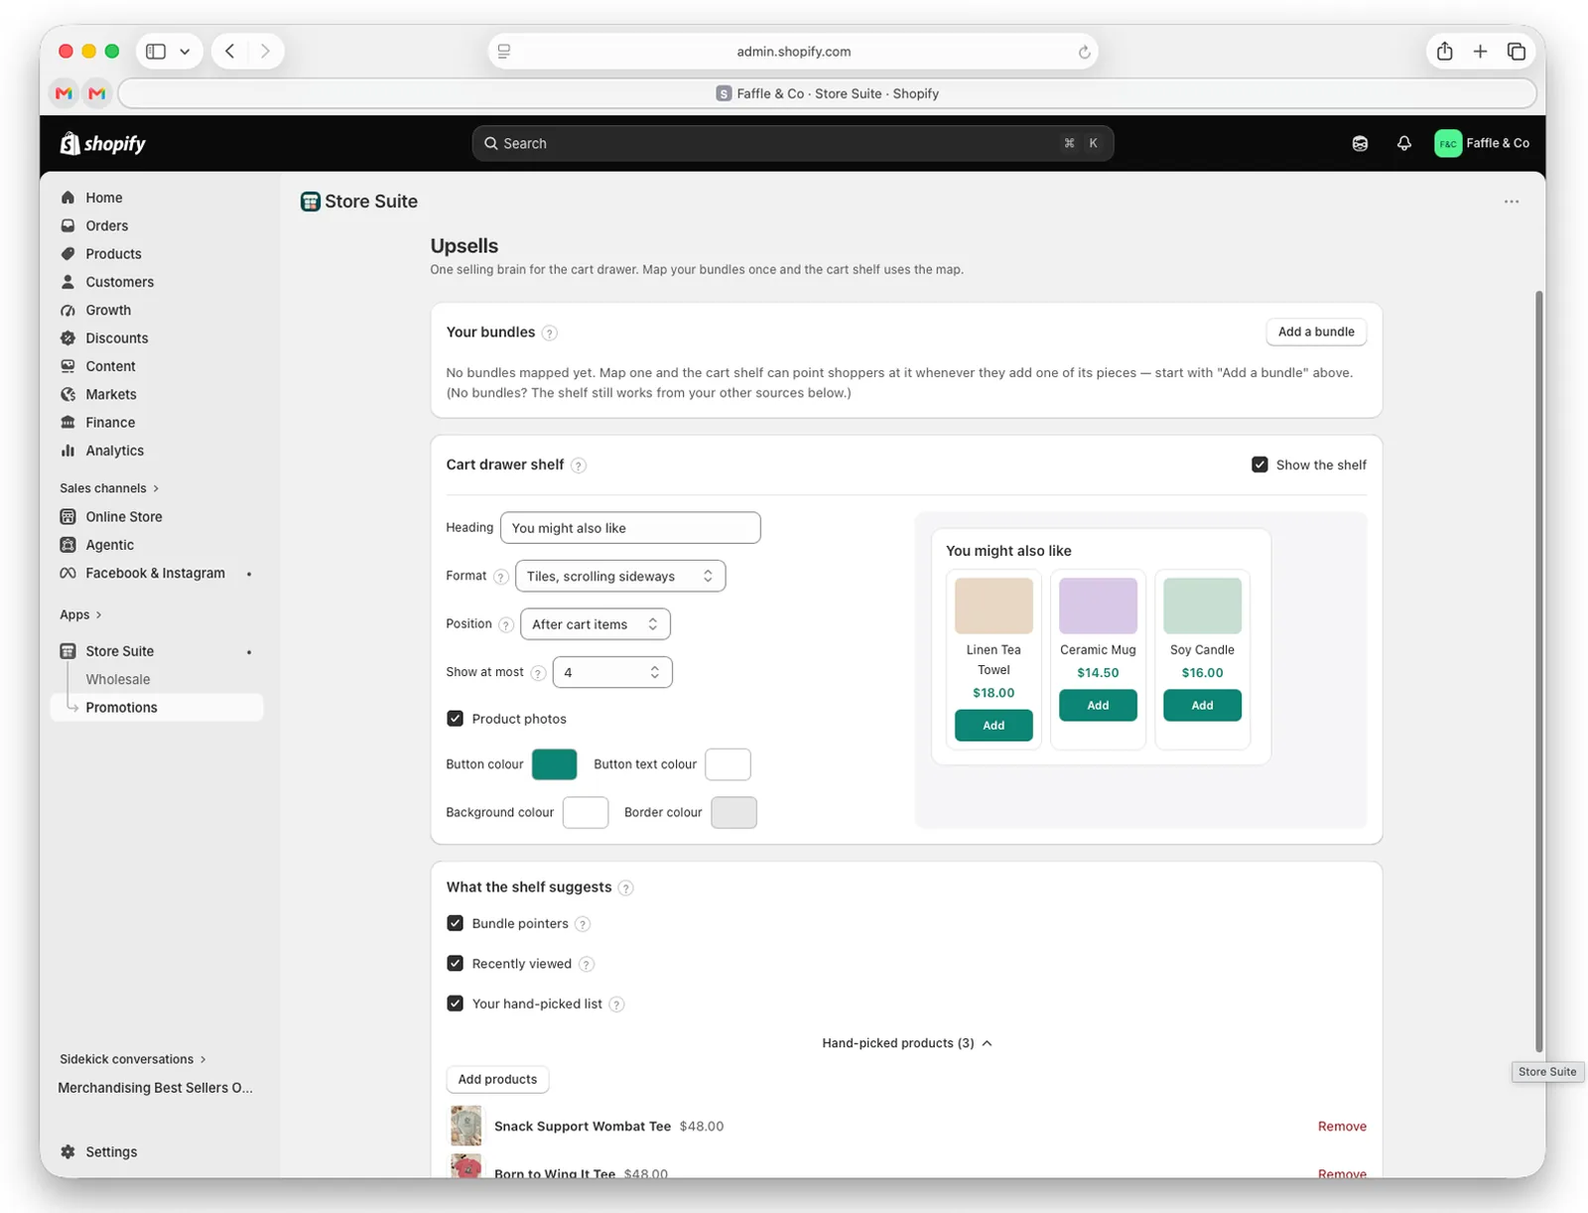The height and width of the screenshot is (1213, 1588).
Task: Toggle the Show the shelf checkbox
Action: click(1259, 465)
